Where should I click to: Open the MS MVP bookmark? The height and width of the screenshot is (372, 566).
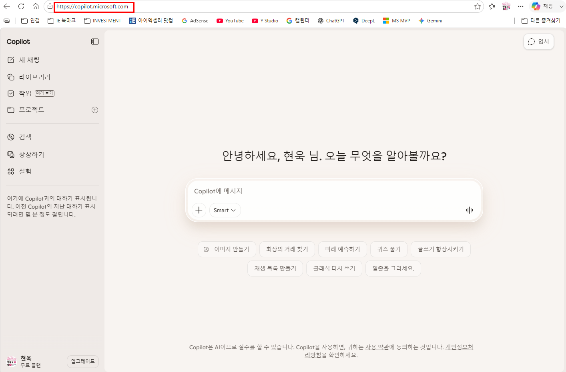[396, 21]
